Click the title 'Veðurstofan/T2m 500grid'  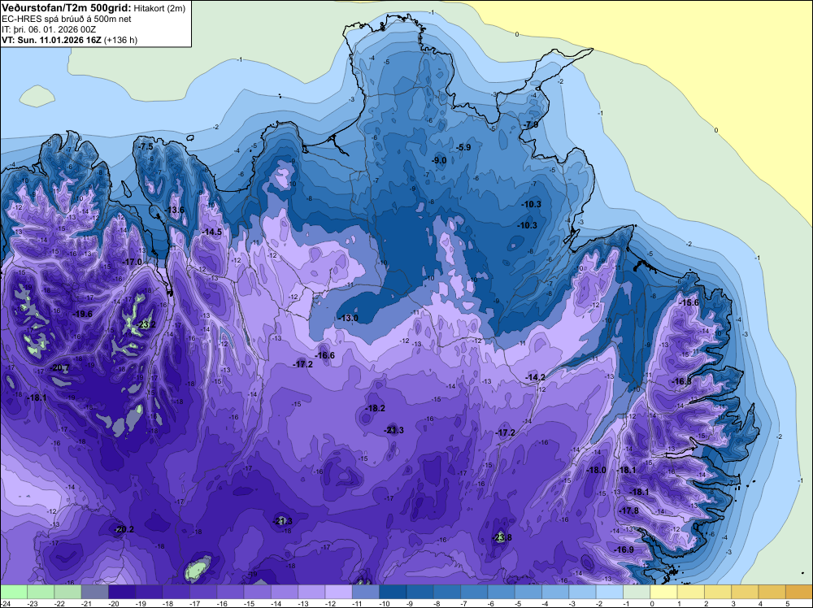[66, 7]
